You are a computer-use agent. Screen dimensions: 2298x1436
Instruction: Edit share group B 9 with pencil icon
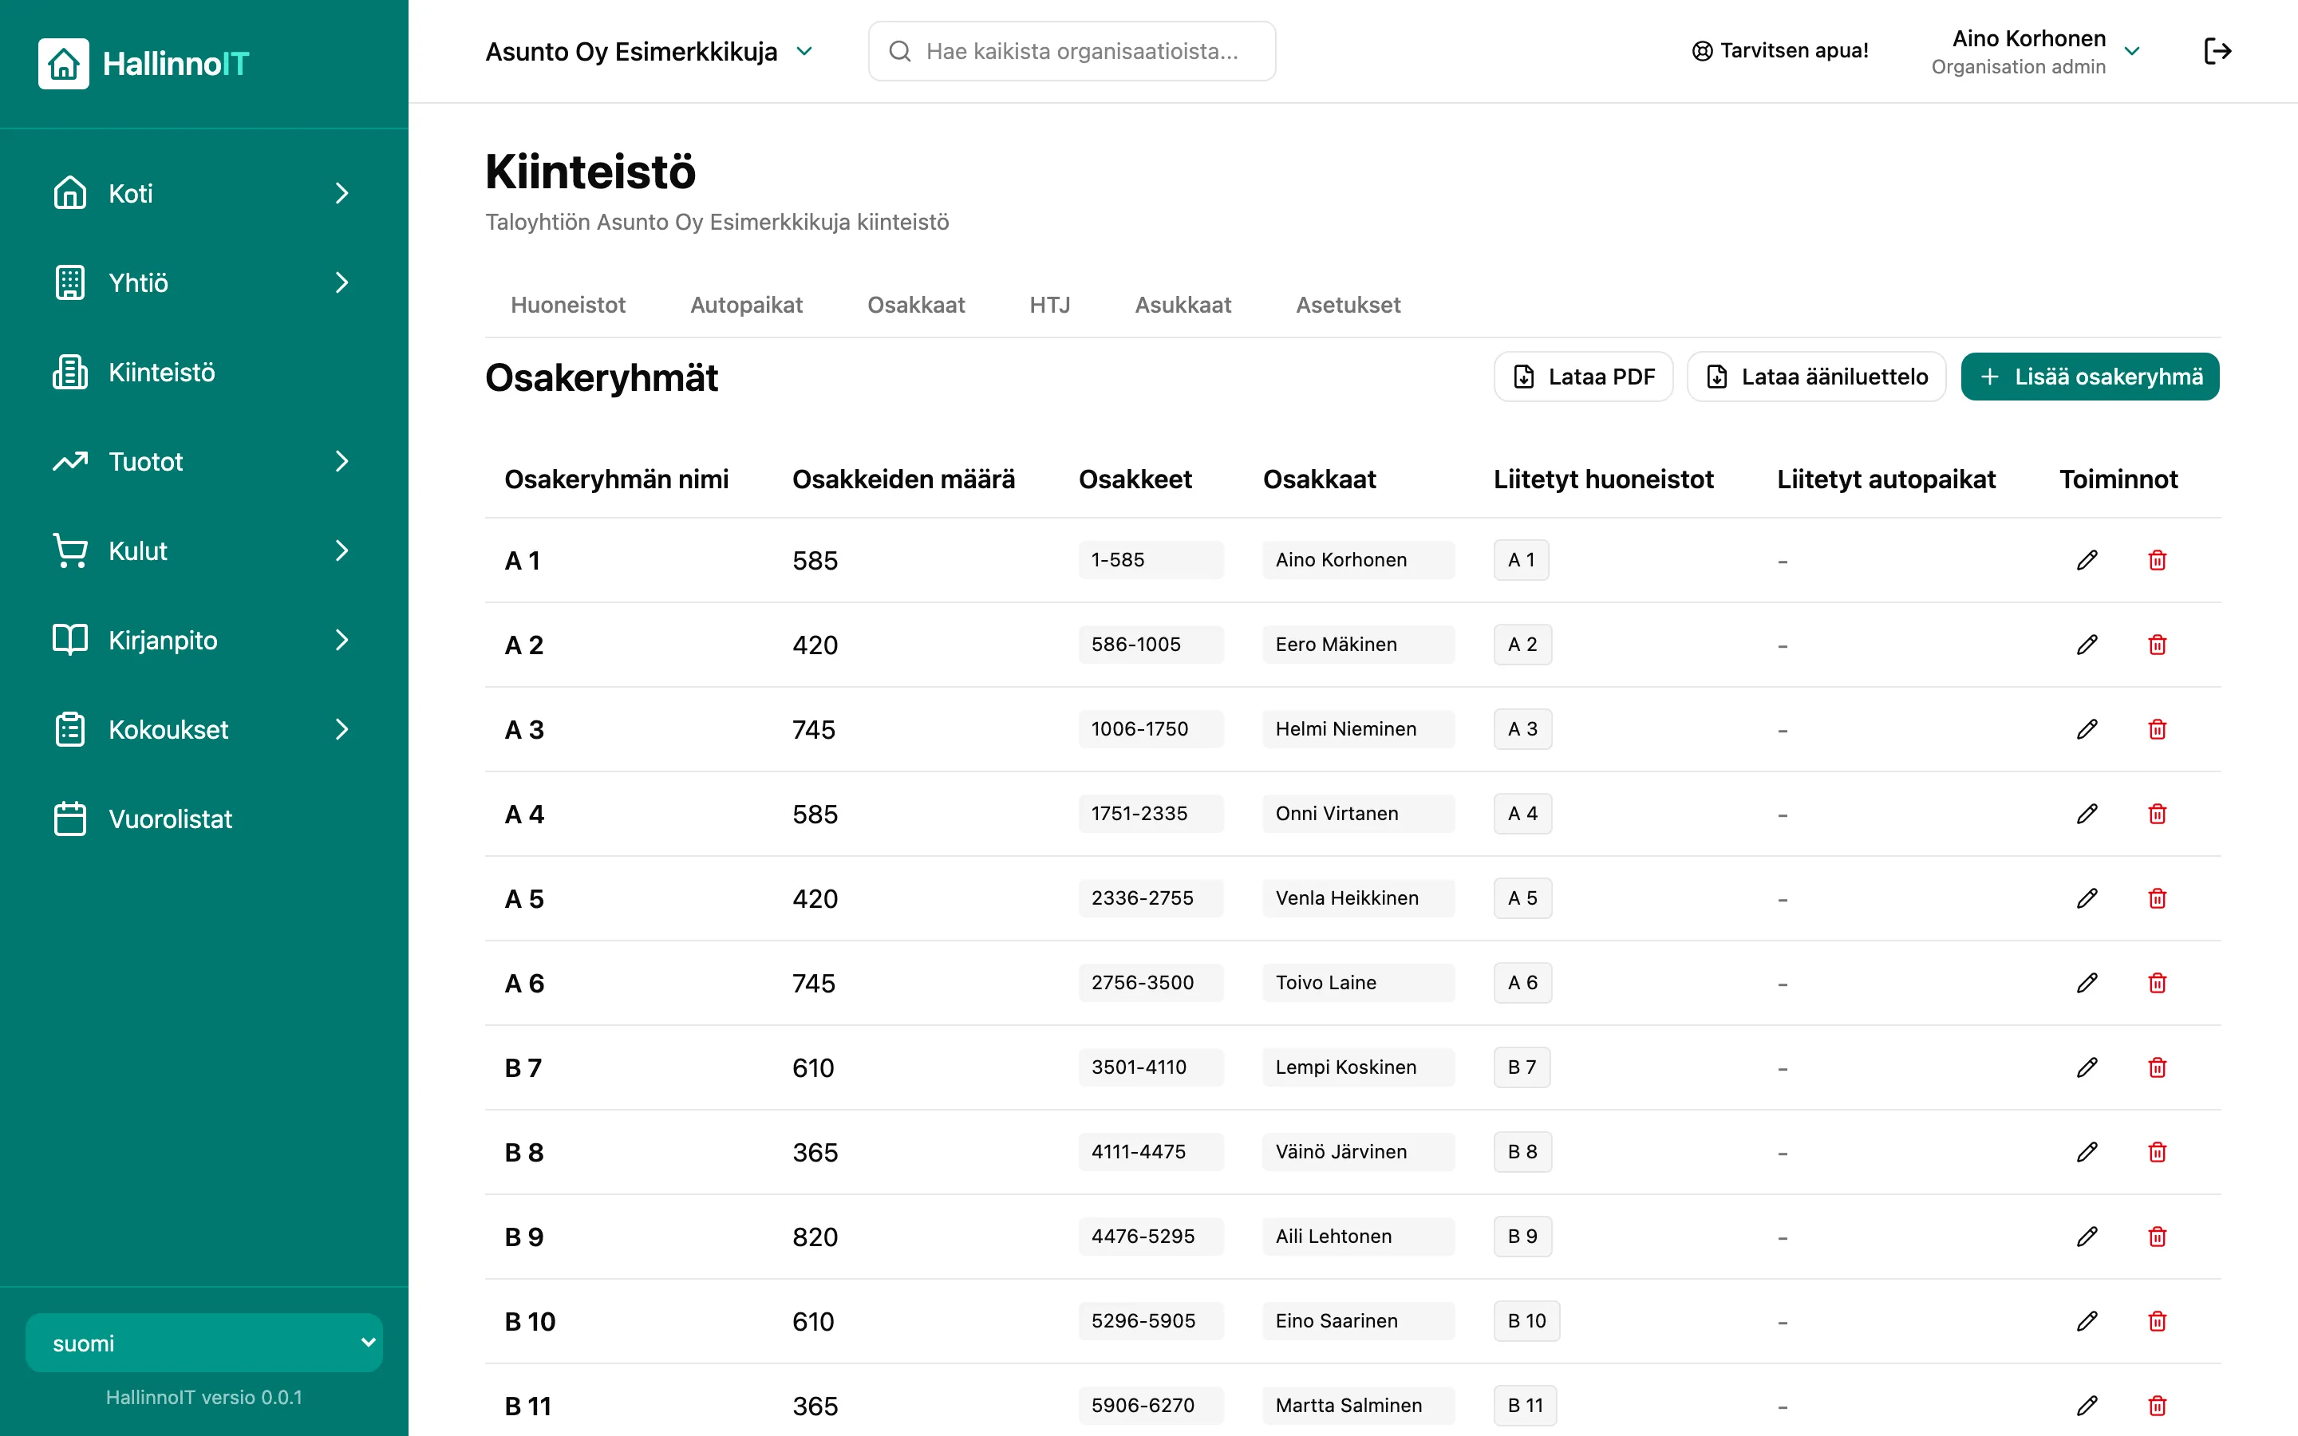tap(2087, 1237)
